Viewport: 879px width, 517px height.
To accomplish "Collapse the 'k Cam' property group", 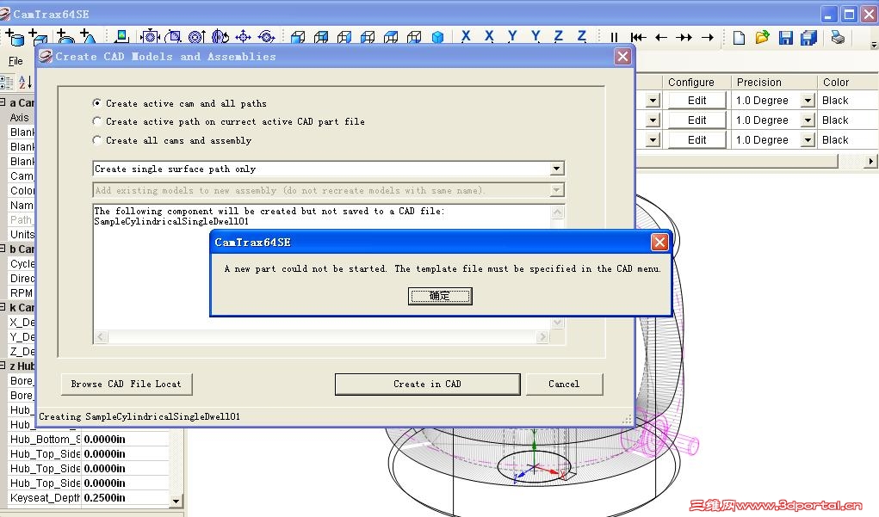I will 3,307.
